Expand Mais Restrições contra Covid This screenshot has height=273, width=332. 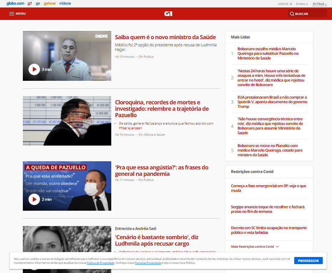(x=255, y=247)
